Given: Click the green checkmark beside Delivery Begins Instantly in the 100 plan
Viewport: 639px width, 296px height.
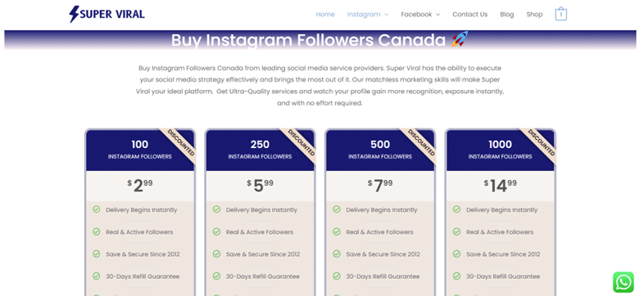Looking at the screenshot, I should pos(96,209).
